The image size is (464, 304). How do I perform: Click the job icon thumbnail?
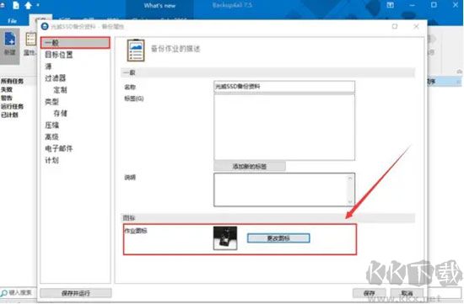[225, 238]
